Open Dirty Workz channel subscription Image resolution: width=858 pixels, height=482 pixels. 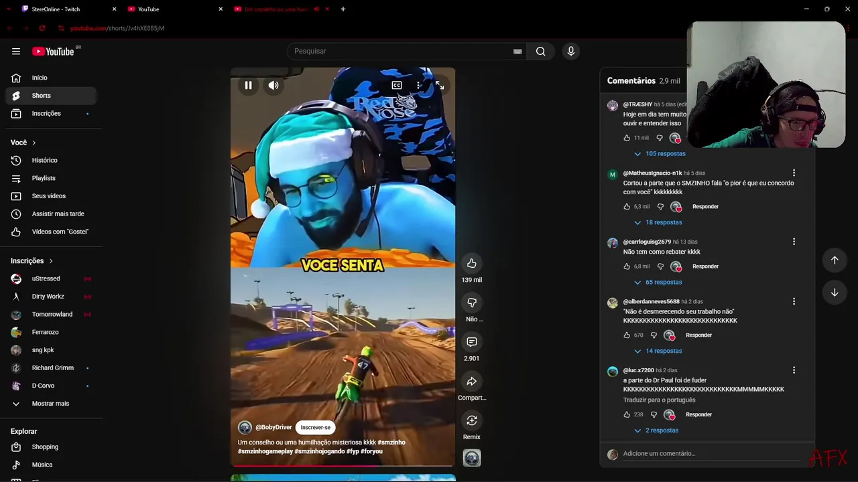click(51, 297)
